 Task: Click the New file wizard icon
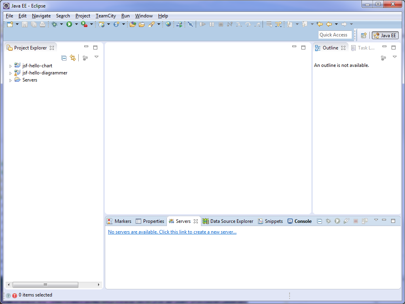(x=10, y=25)
